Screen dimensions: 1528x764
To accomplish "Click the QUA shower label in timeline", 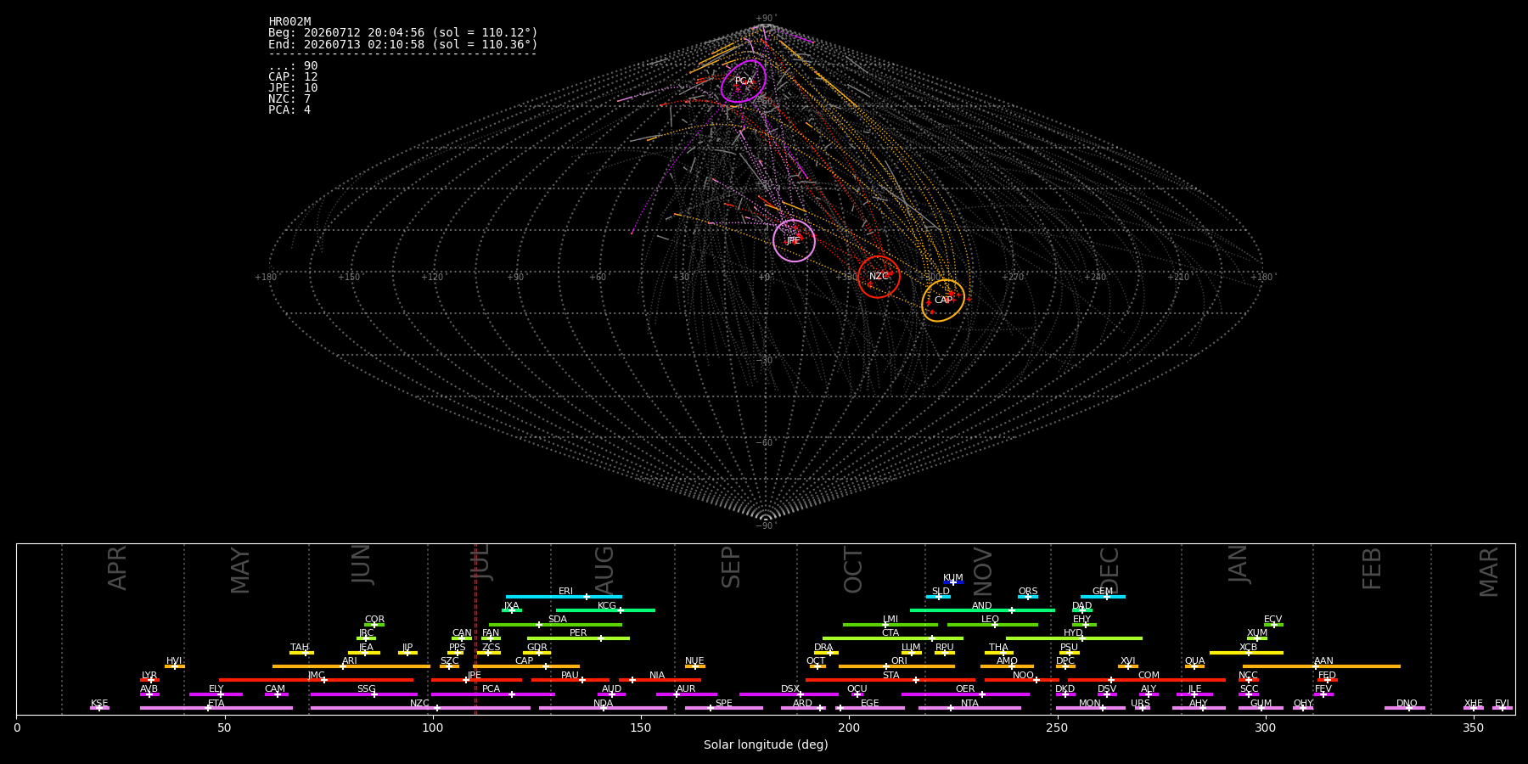I will pyautogui.click(x=1194, y=661).
